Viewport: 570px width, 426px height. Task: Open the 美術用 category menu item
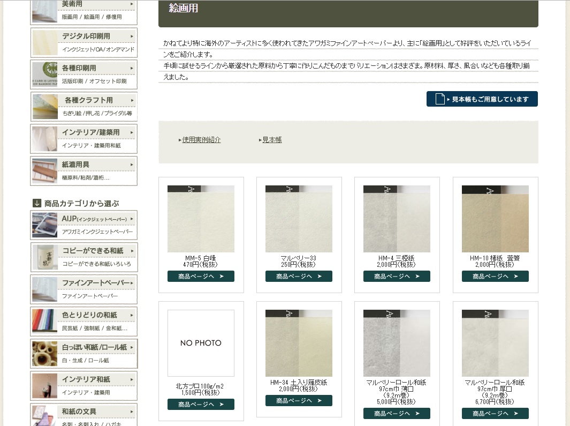click(96, 4)
